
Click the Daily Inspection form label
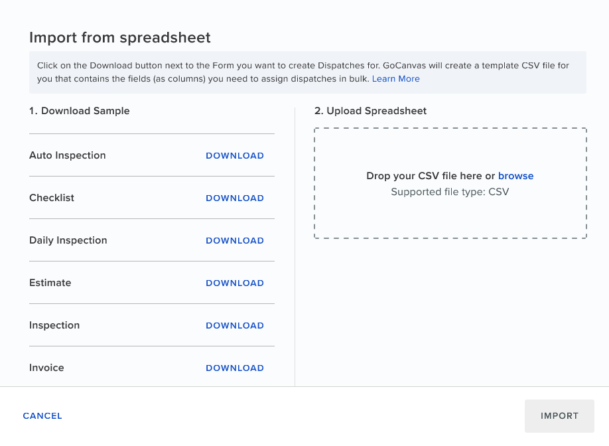(x=68, y=240)
